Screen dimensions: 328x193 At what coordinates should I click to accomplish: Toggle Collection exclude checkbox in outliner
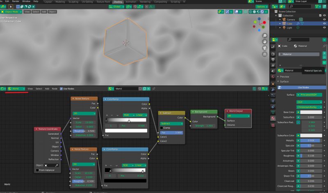[320, 16]
